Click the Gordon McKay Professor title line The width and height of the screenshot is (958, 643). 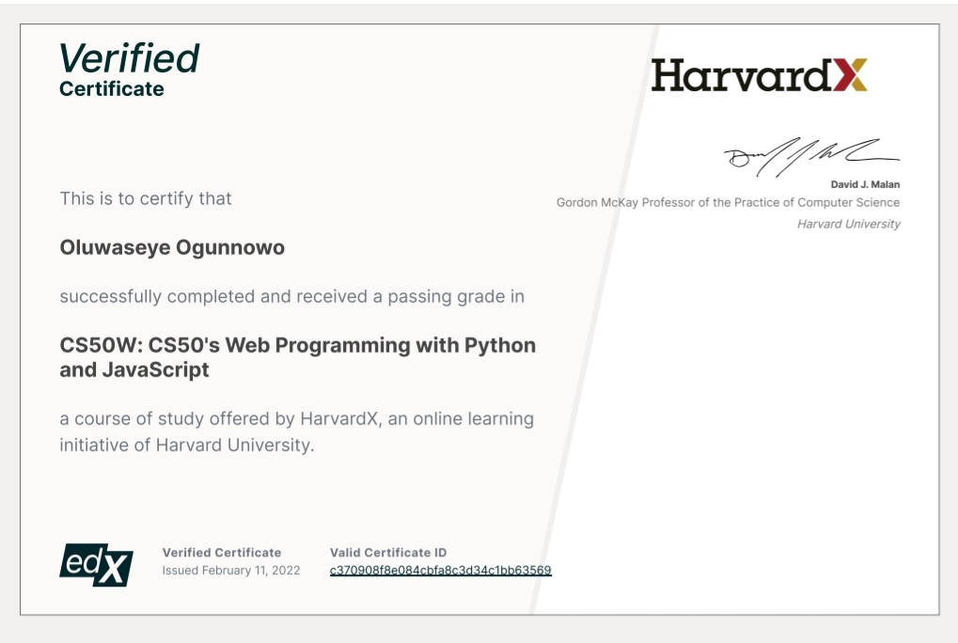(x=728, y=203)
